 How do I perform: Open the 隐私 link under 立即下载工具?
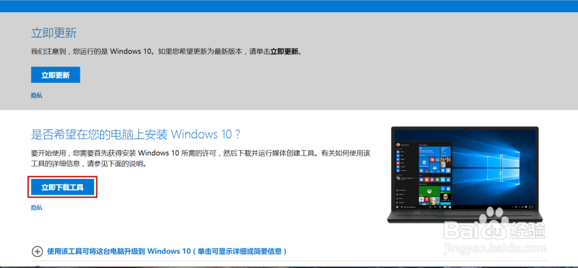36,207
